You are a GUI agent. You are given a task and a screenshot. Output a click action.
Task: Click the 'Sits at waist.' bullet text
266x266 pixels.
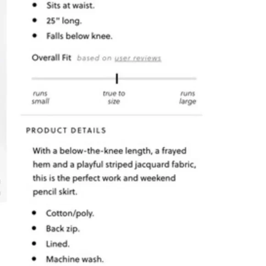tap(71, 6)
